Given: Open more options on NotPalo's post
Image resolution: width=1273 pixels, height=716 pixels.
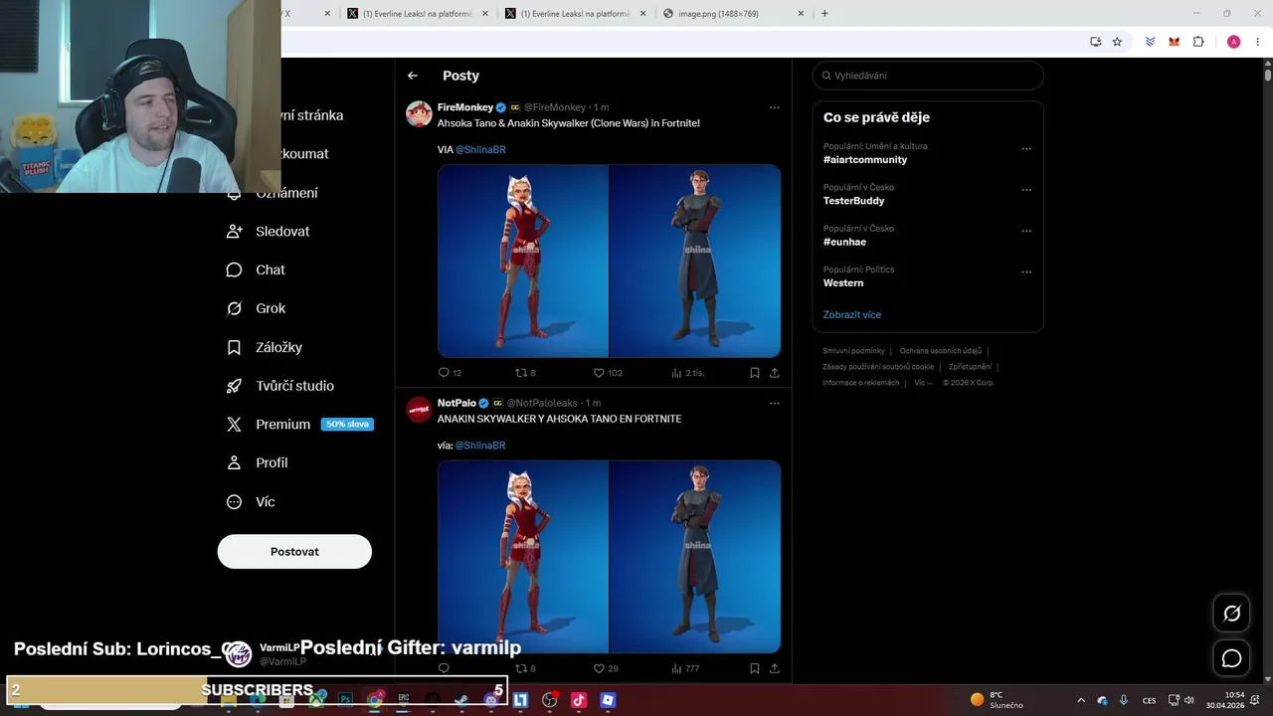Looking at the screenshot, I should tap(775, 403).
